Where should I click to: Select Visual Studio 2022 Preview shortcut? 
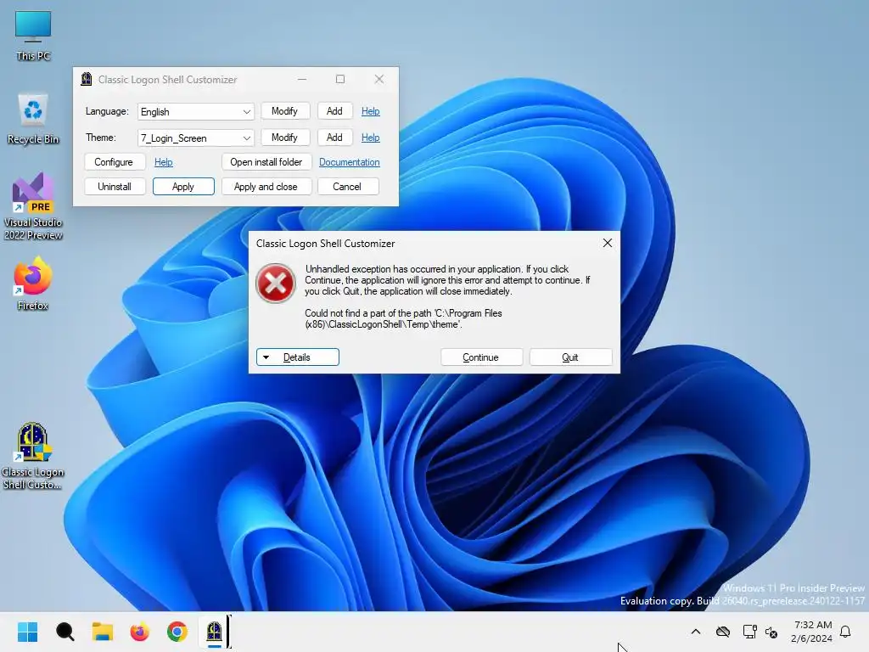(x=33, y=206)
